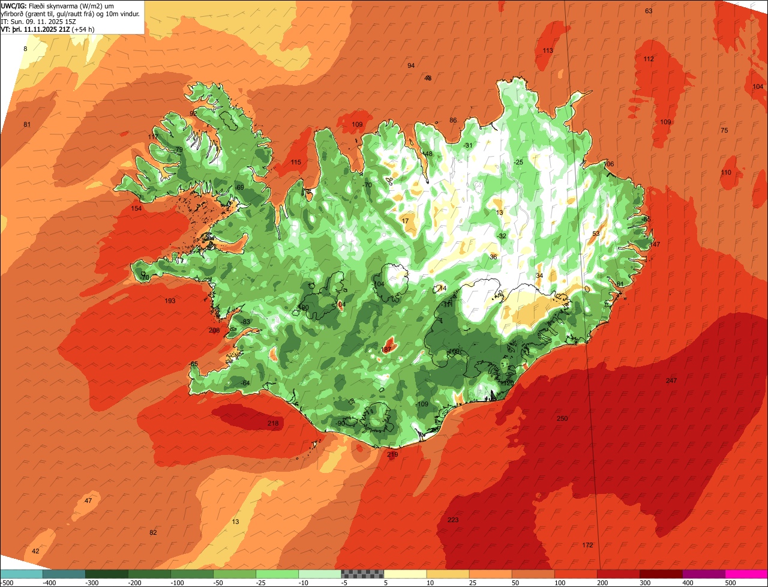768x587 pixels.
Task: Click the flux value -25 on land
Action: point(519,162)
